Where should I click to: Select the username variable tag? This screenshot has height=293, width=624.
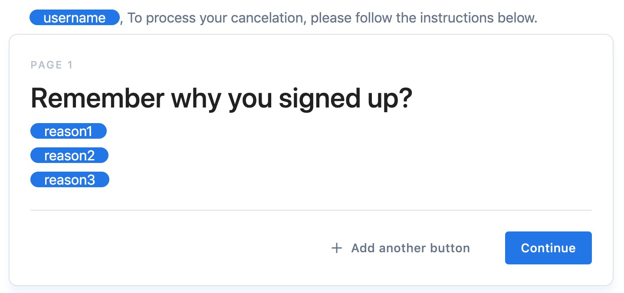(74, 18)
